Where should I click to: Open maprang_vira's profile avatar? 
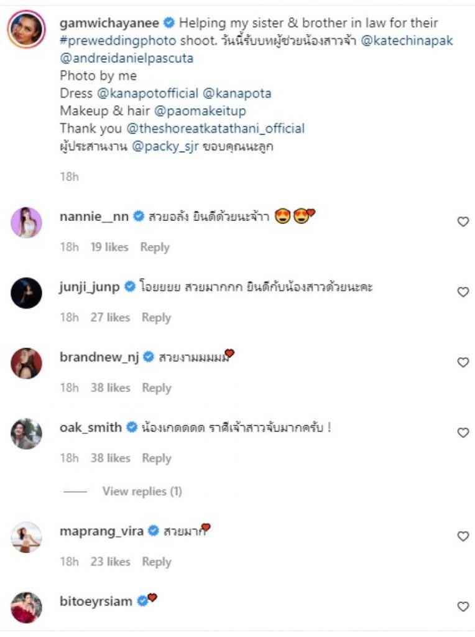click(x=27, y=537)
